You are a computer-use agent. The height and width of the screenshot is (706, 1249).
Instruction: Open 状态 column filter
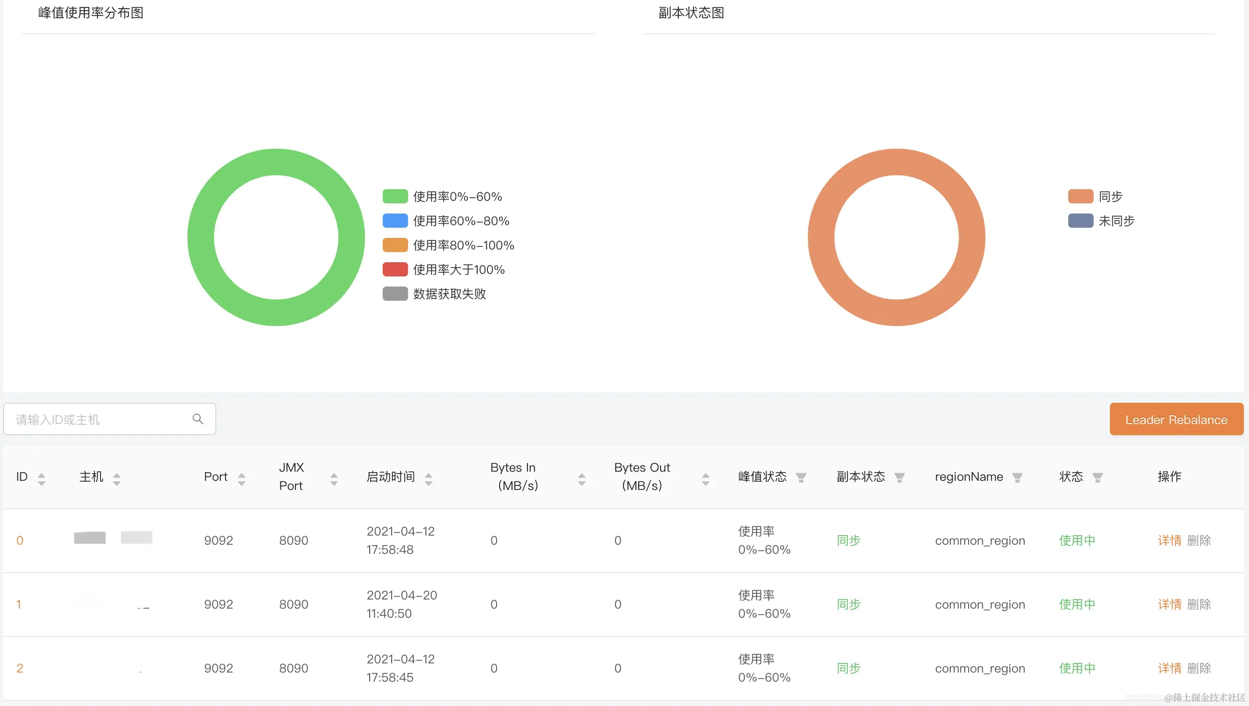pos(1098,477)
